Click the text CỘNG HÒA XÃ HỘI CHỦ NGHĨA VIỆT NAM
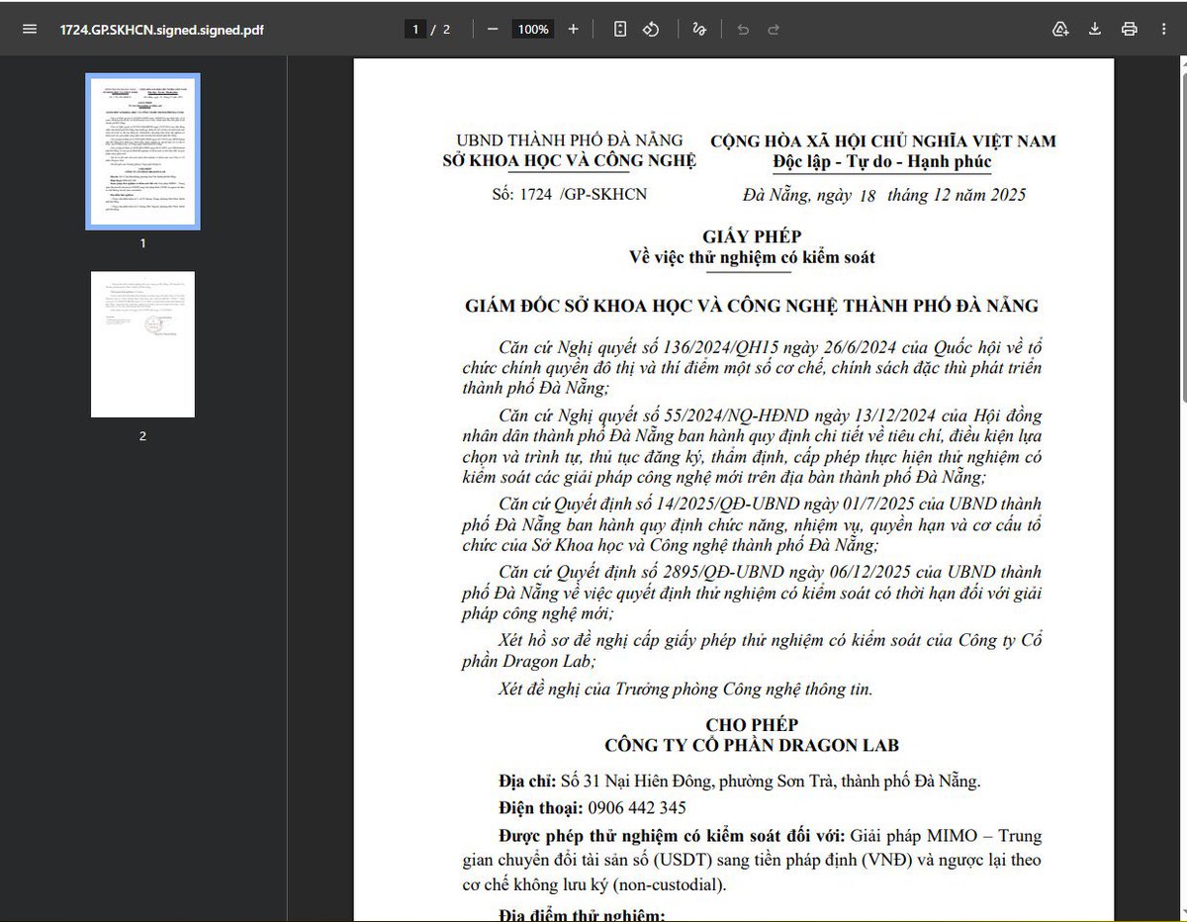1187x922 pixels. click(882, 140)
